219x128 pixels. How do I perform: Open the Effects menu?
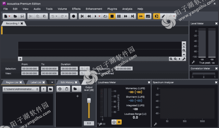[76, 9]
